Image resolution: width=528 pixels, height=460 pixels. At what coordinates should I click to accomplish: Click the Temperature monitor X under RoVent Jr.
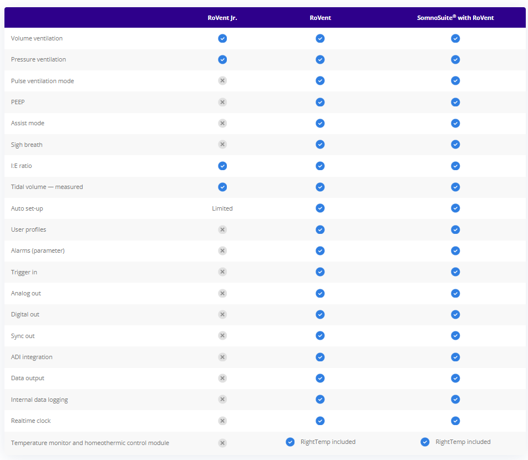pyautogui.click(x=222, y=443)
